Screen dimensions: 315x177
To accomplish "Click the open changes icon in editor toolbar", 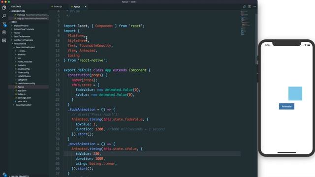I will tap(244, 6).
